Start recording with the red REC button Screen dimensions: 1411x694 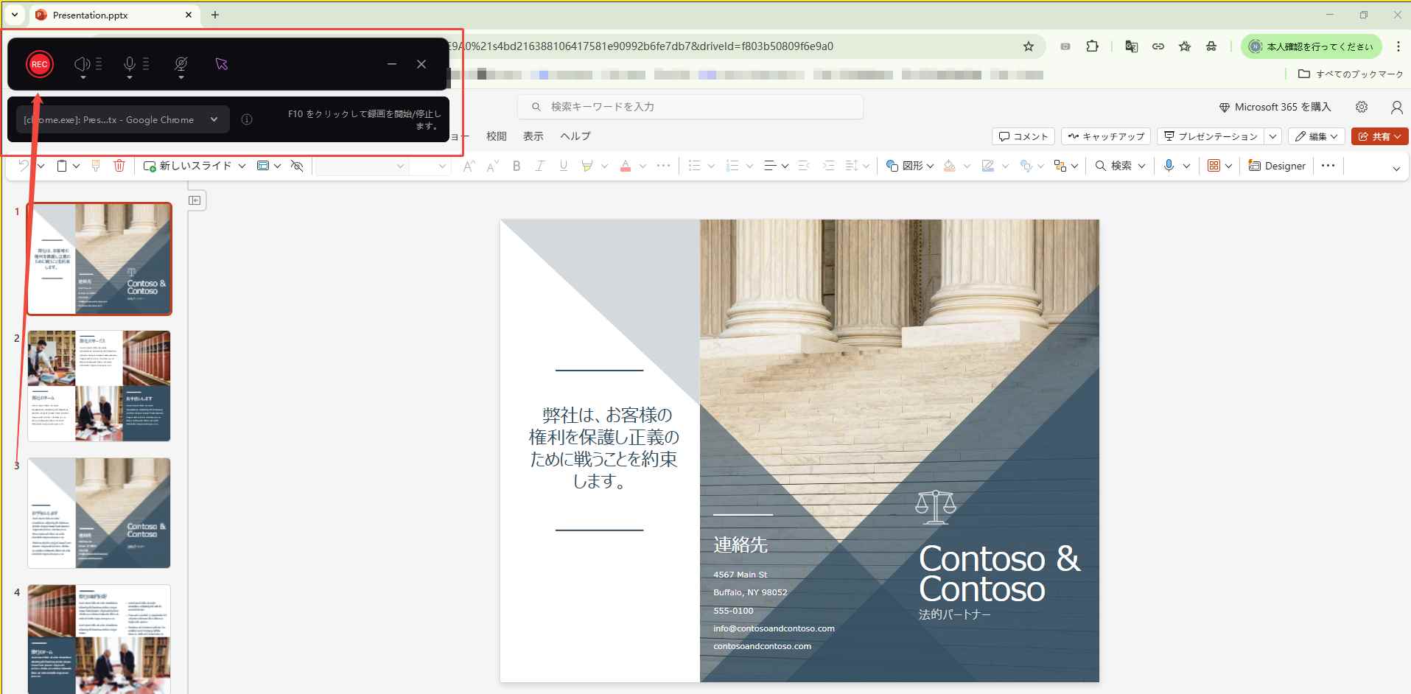(x=40, y=64)
